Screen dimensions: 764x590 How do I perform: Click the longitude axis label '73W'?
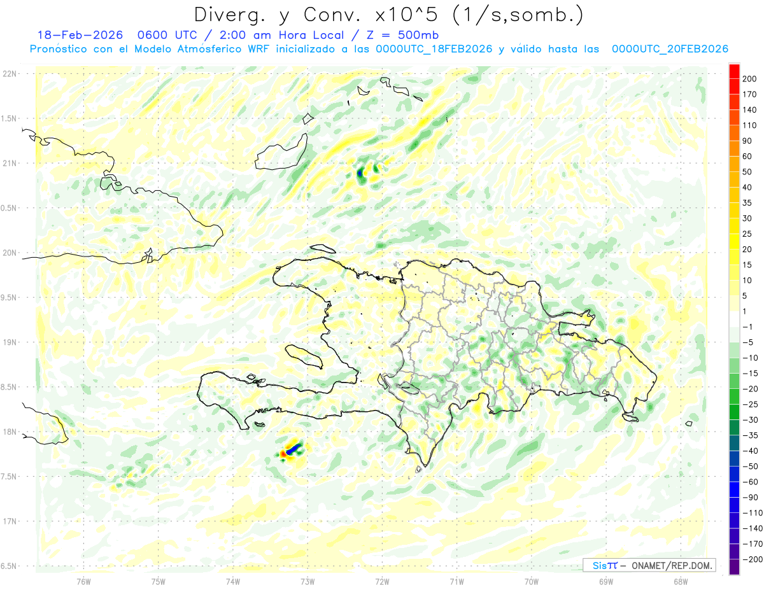(308, 581)
